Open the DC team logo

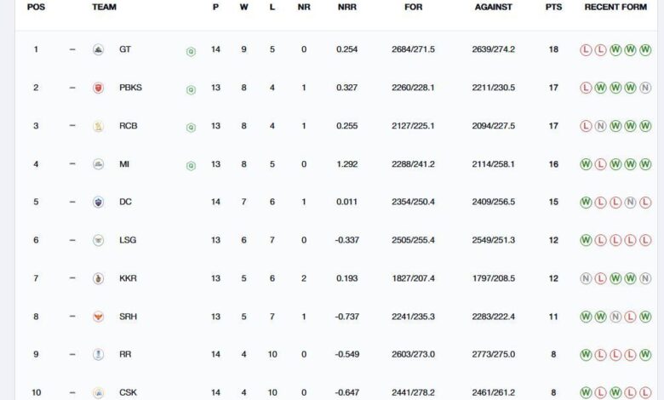[98, 203]
